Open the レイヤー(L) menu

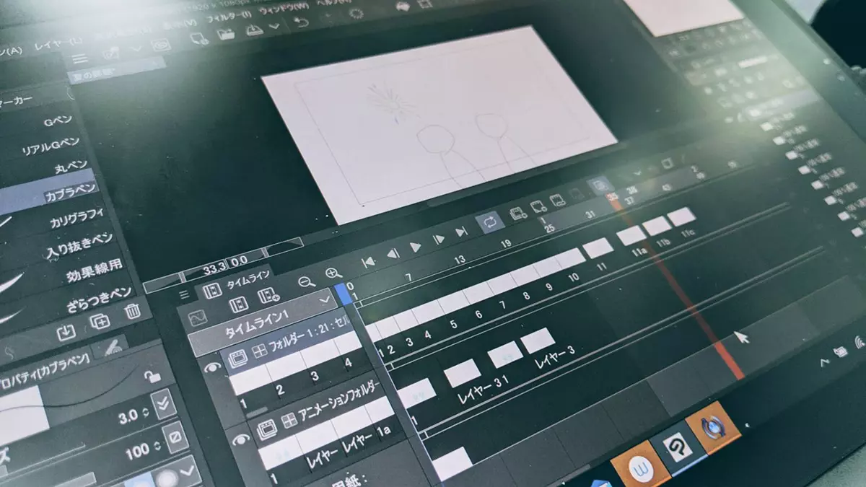click(58, 45)
